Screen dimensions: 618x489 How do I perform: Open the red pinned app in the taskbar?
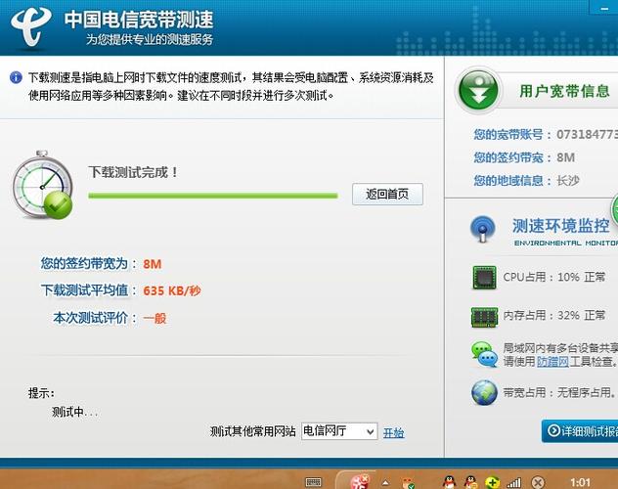(360, 481)
